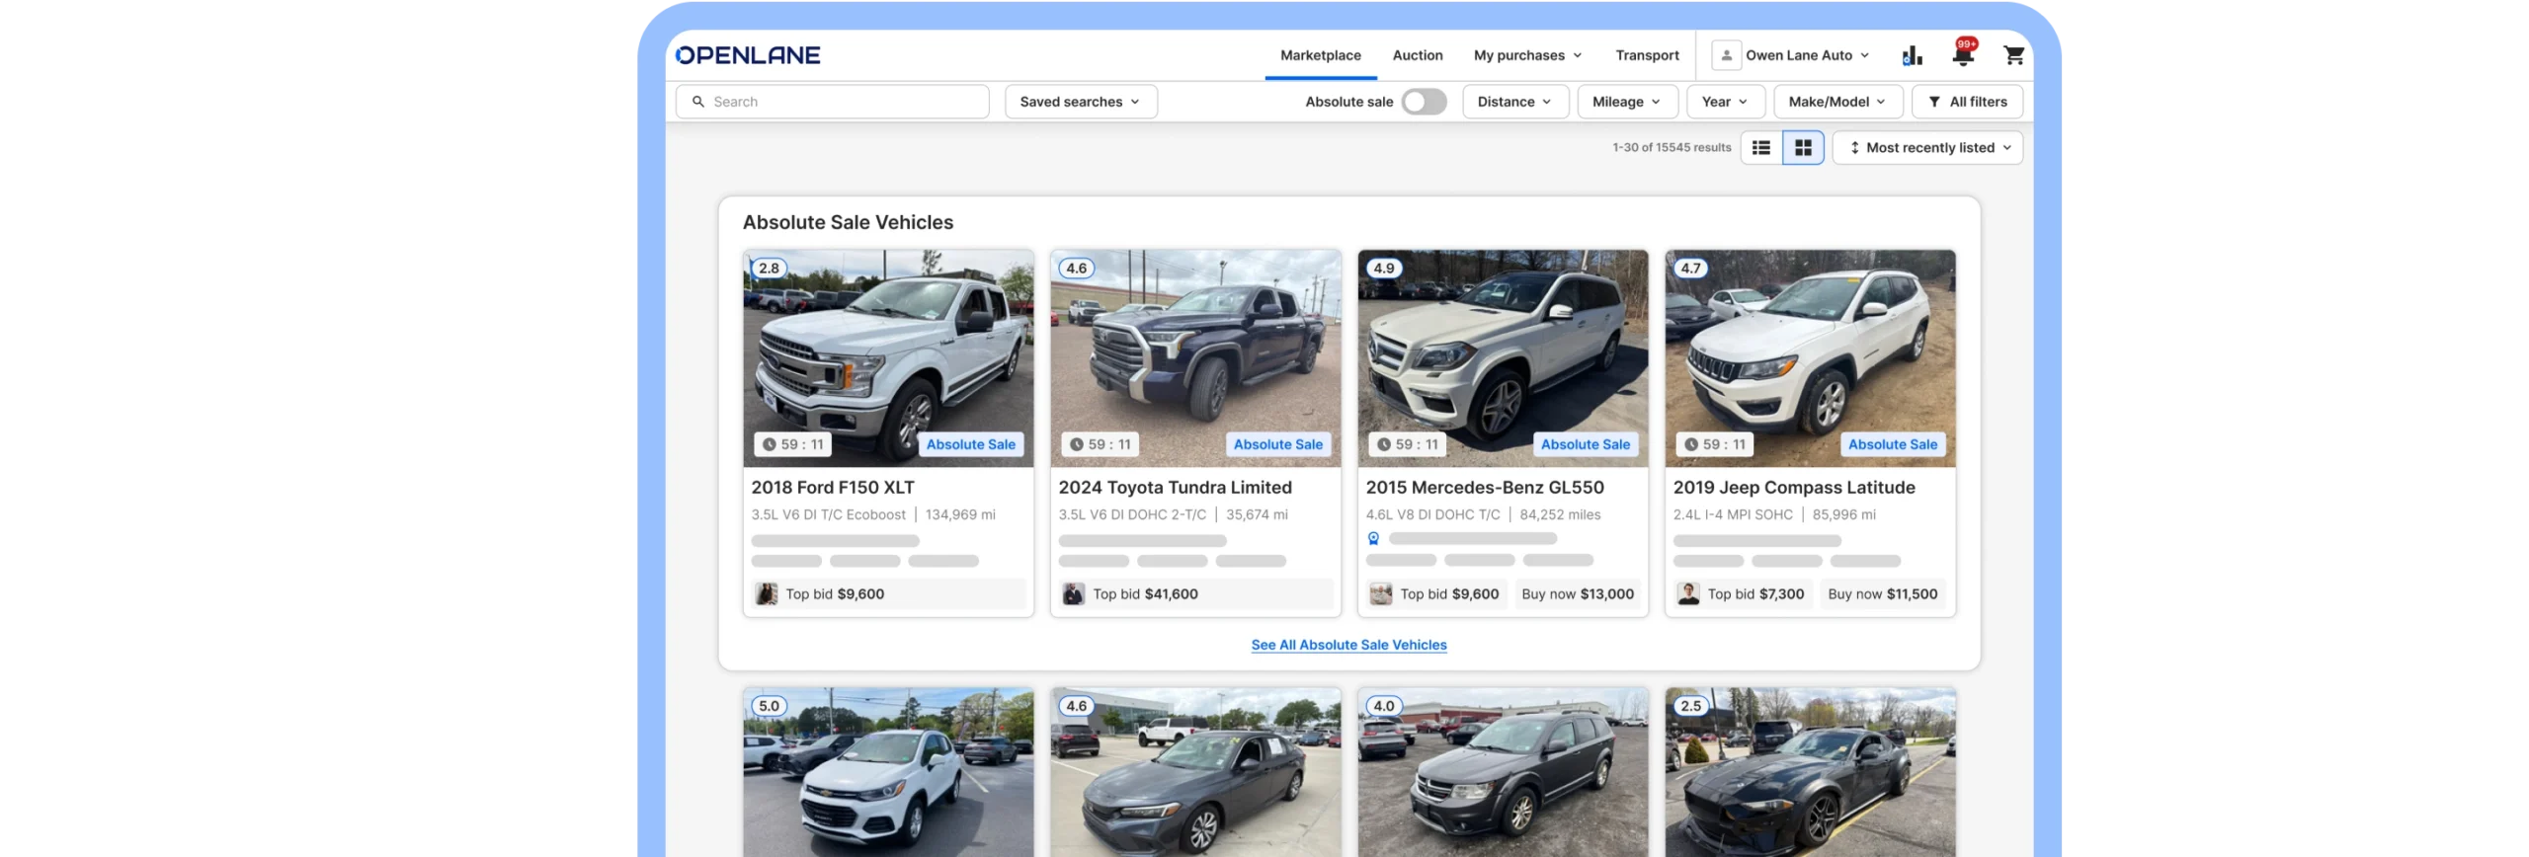Switch to list view icon
The height and width of the screenshot is (857, 2529).
tap(1760, 148)
